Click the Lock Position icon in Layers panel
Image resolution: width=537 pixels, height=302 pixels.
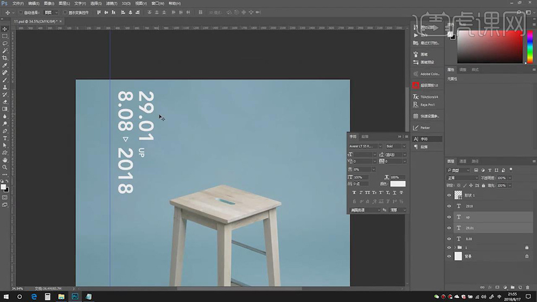(471, 185)
